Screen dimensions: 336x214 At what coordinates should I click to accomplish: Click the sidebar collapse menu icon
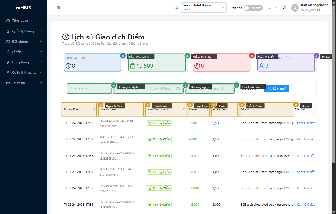58,8
